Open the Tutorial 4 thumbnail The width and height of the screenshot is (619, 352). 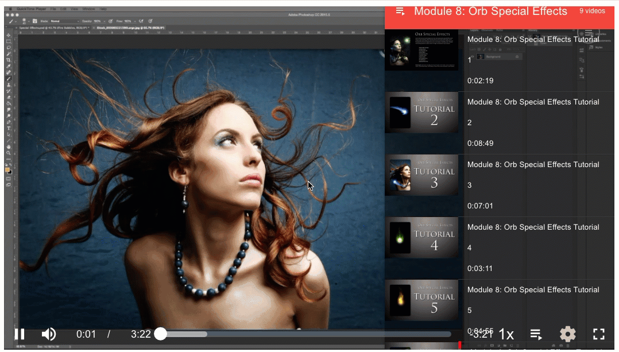point(421,238)
